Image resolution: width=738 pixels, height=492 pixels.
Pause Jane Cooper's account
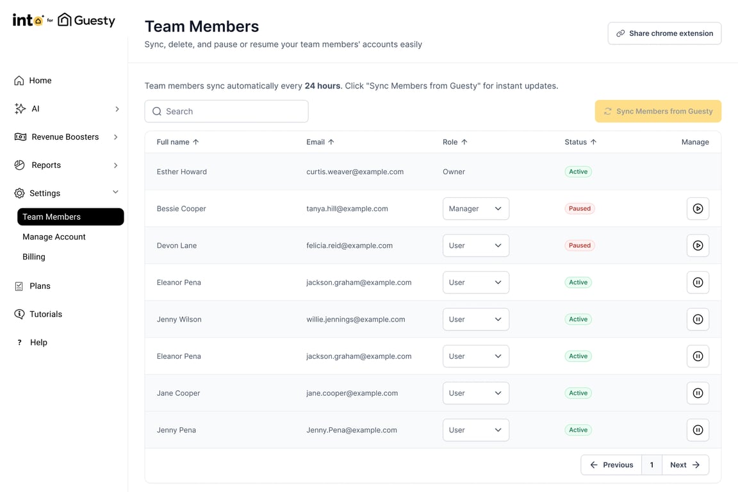[x=698, y=393]
